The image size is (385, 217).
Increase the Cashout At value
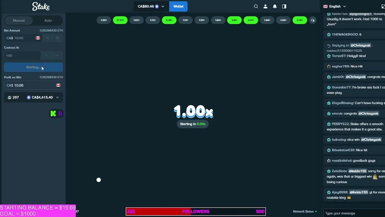click(57, 55)
